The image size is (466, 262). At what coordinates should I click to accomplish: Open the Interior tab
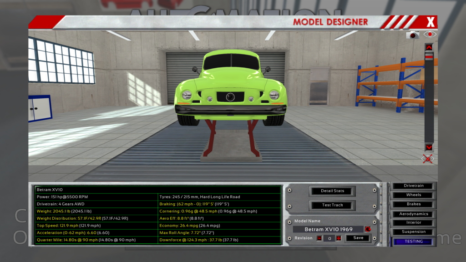pos(414,222)
